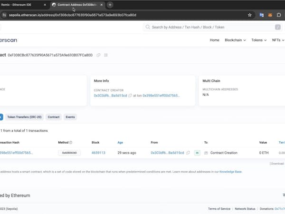The height and width of the screenshot is (214, 285).
Task: Bookmark this page with the star icon
Action: pos(249,15)
